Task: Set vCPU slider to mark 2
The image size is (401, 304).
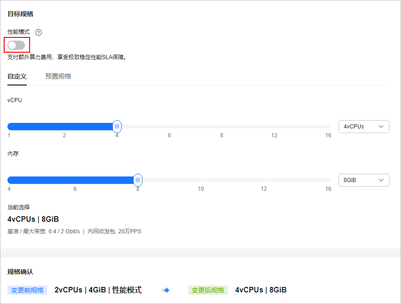Action: (64, 127)
